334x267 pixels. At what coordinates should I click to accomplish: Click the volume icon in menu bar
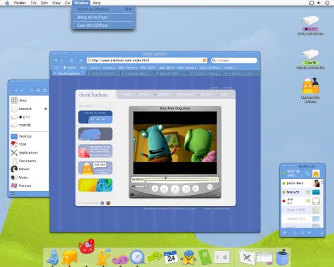point(319,3)
